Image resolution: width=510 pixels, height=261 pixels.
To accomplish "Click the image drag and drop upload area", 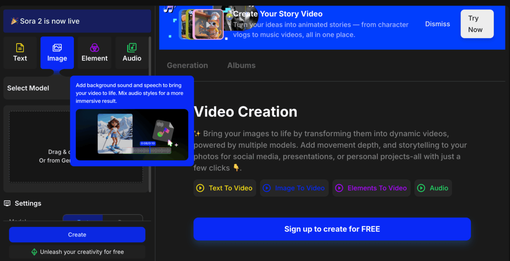I will click(x=40, y=147).
